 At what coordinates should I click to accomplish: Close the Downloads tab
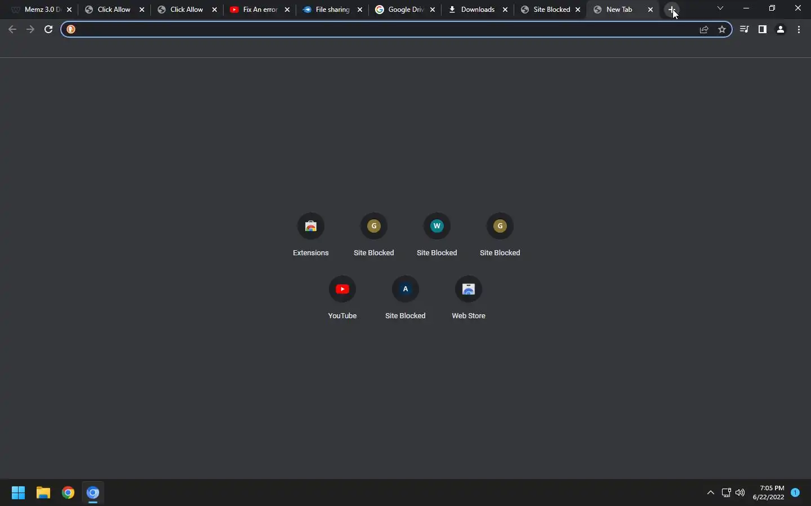click(x=505, y=10)
